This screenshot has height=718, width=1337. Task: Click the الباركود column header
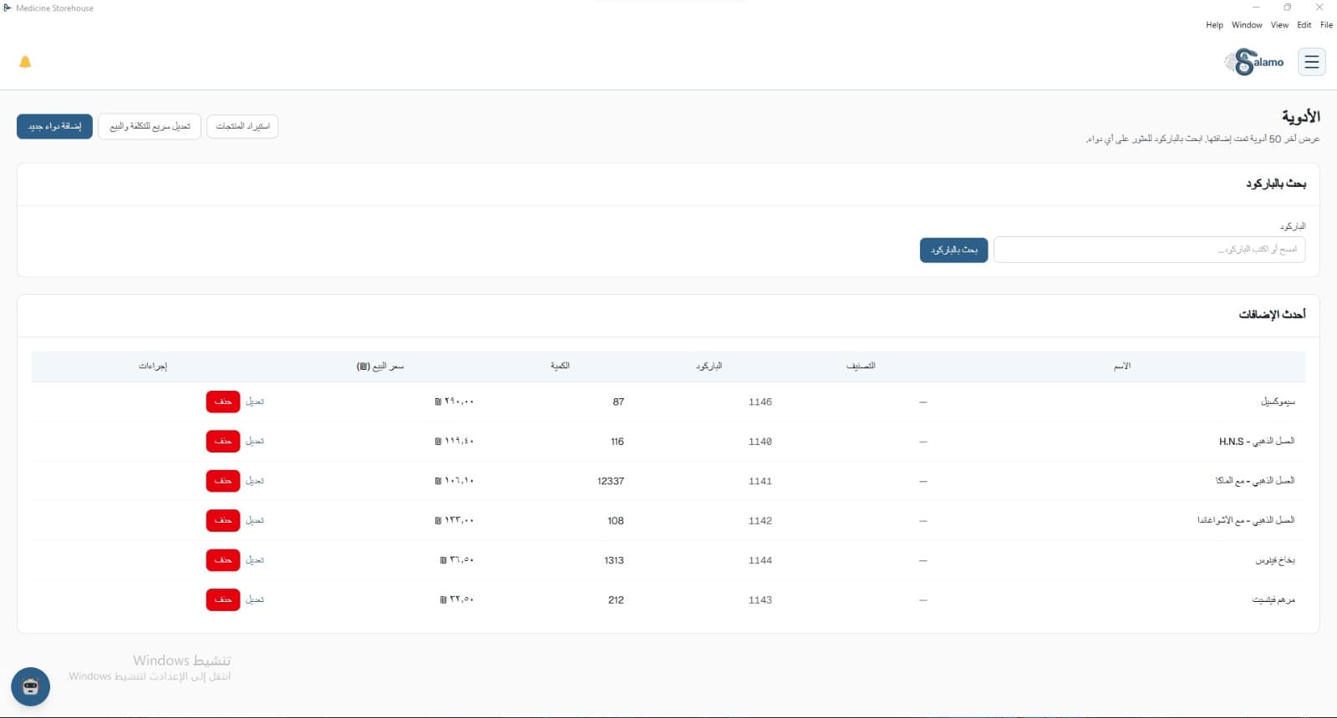point(709,366)
